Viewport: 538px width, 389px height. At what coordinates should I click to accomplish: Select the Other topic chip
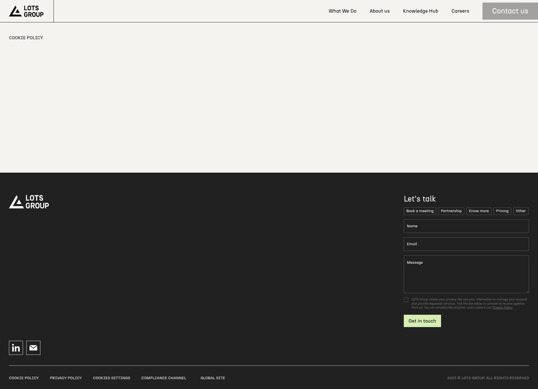point(521,211)
